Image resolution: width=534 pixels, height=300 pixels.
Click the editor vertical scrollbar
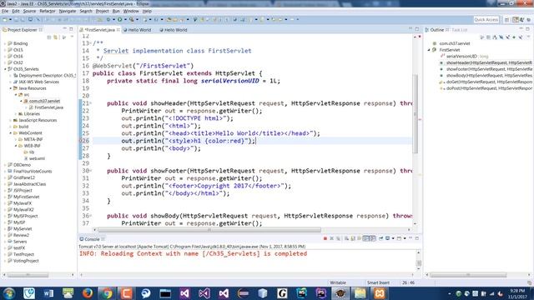coord(416,114)
